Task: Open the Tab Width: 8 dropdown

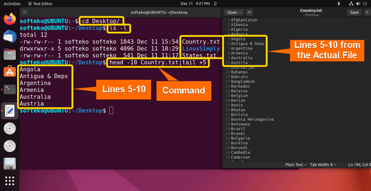Action: coord(323,165)
